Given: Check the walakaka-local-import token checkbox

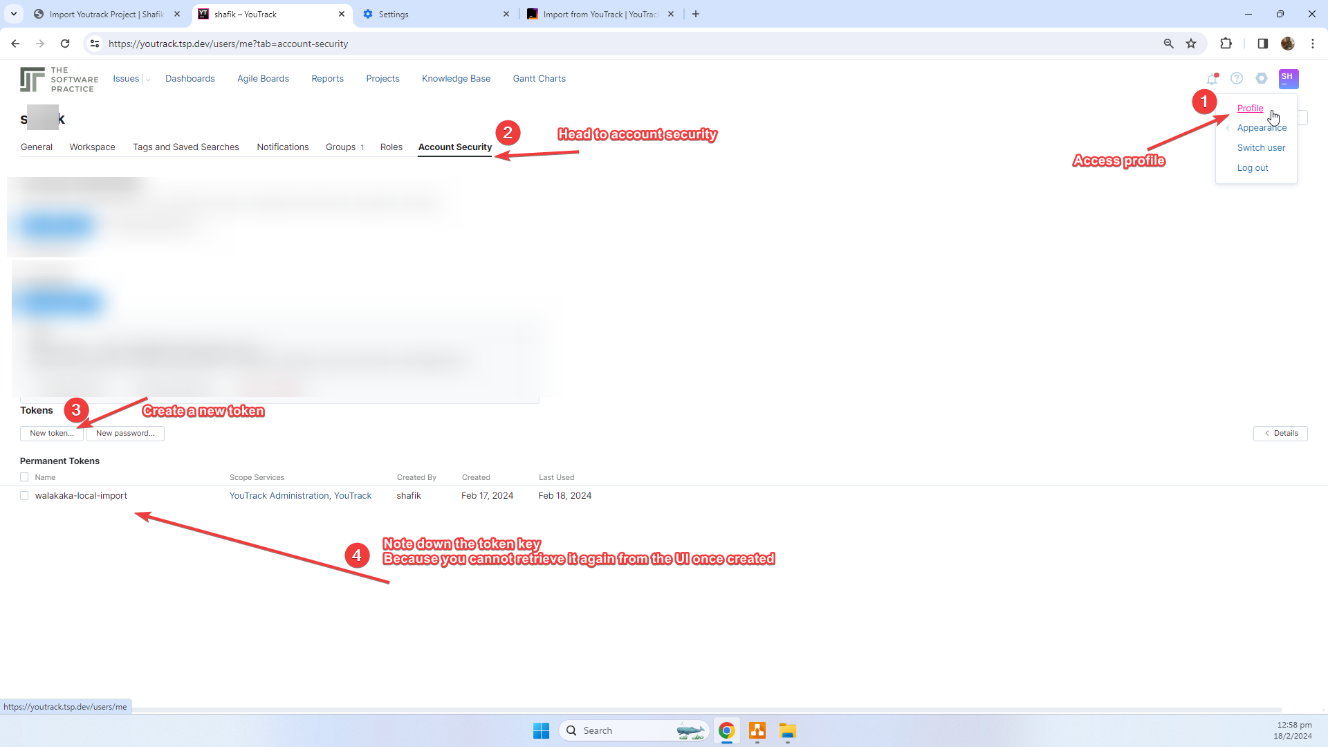Looking at the screenshot, I should (24, 496).
